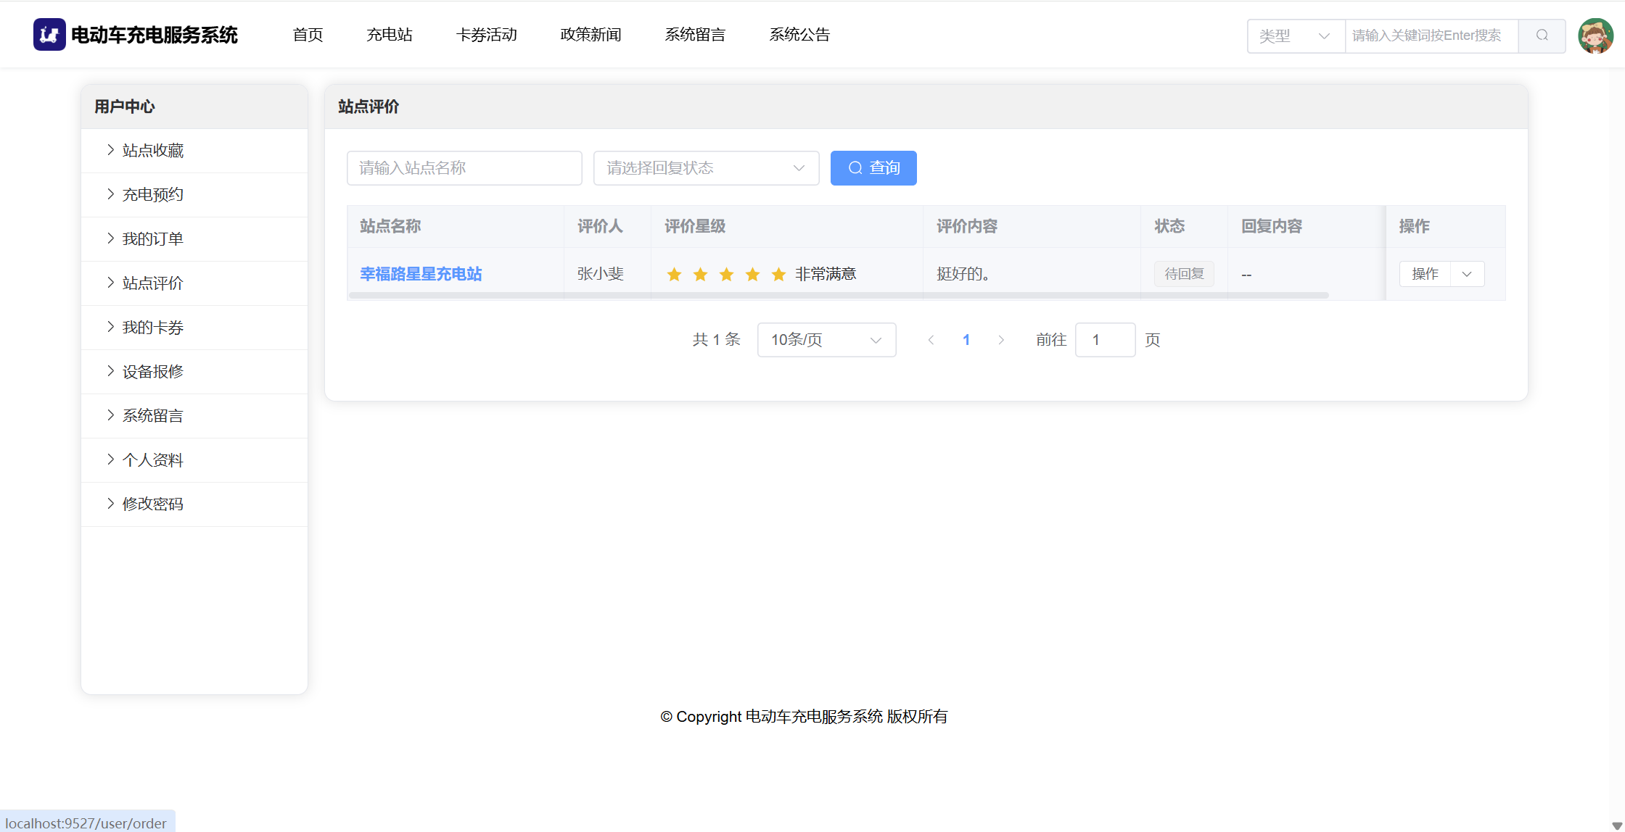Expand the 请选择回复状态 dropdown
This screenshot has width=1625, height=832.
[x=706, y=168]
